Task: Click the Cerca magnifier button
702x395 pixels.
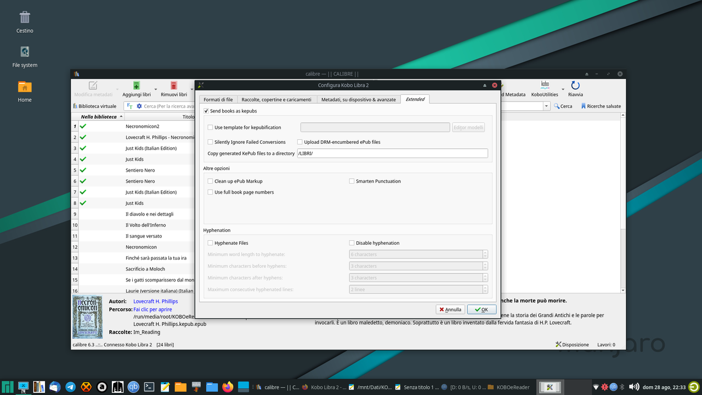Action: [563, 106]
